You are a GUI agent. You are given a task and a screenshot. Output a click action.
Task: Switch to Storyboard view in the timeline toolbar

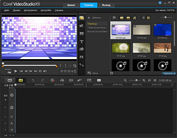10,80
